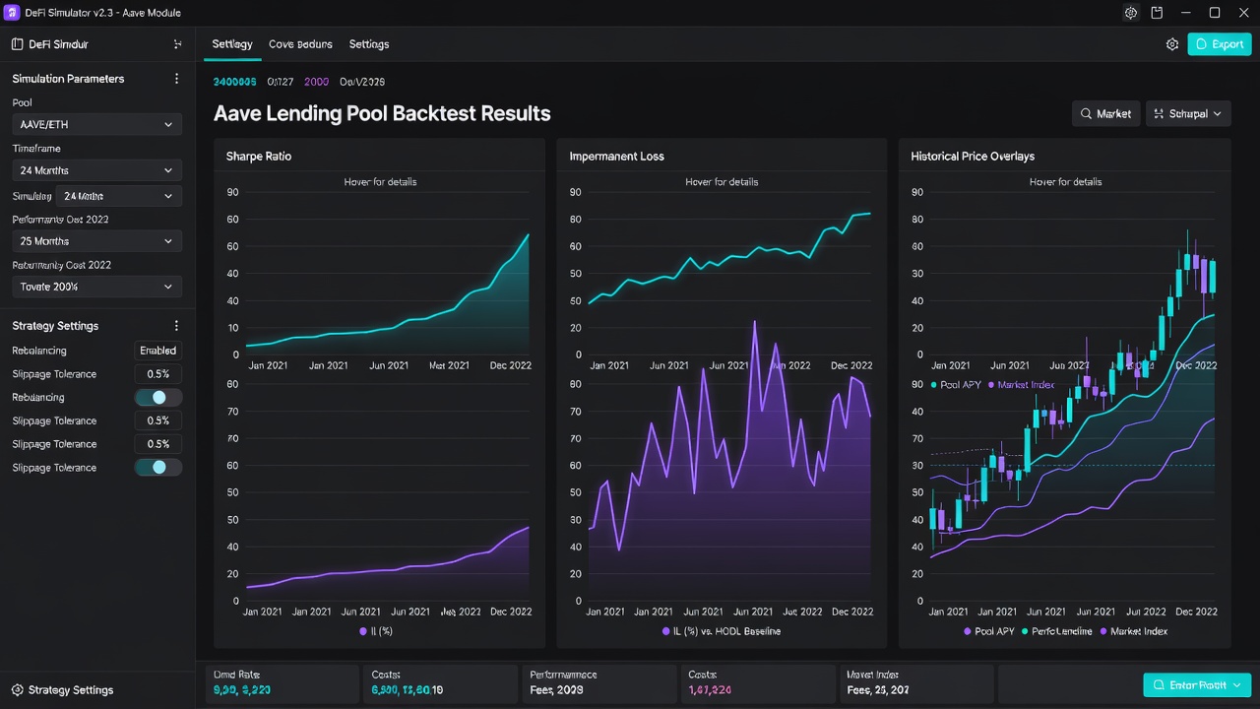The image size is (1260, 709).
Task: Click the bottom Strategy Settings gear icon
Action: click(x=17, y=690)
